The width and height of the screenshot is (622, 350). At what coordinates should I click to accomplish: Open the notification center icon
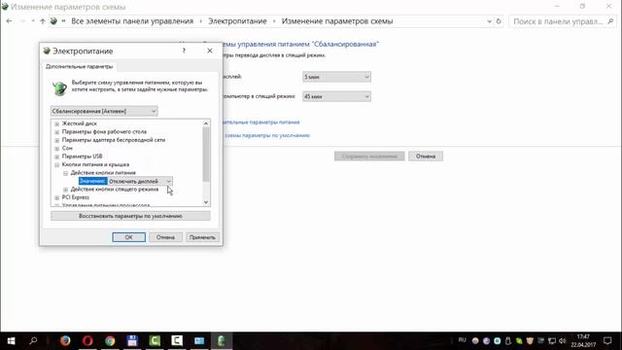(607, 341)
